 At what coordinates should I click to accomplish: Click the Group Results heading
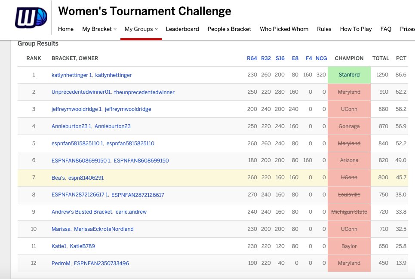click(38, 44)
